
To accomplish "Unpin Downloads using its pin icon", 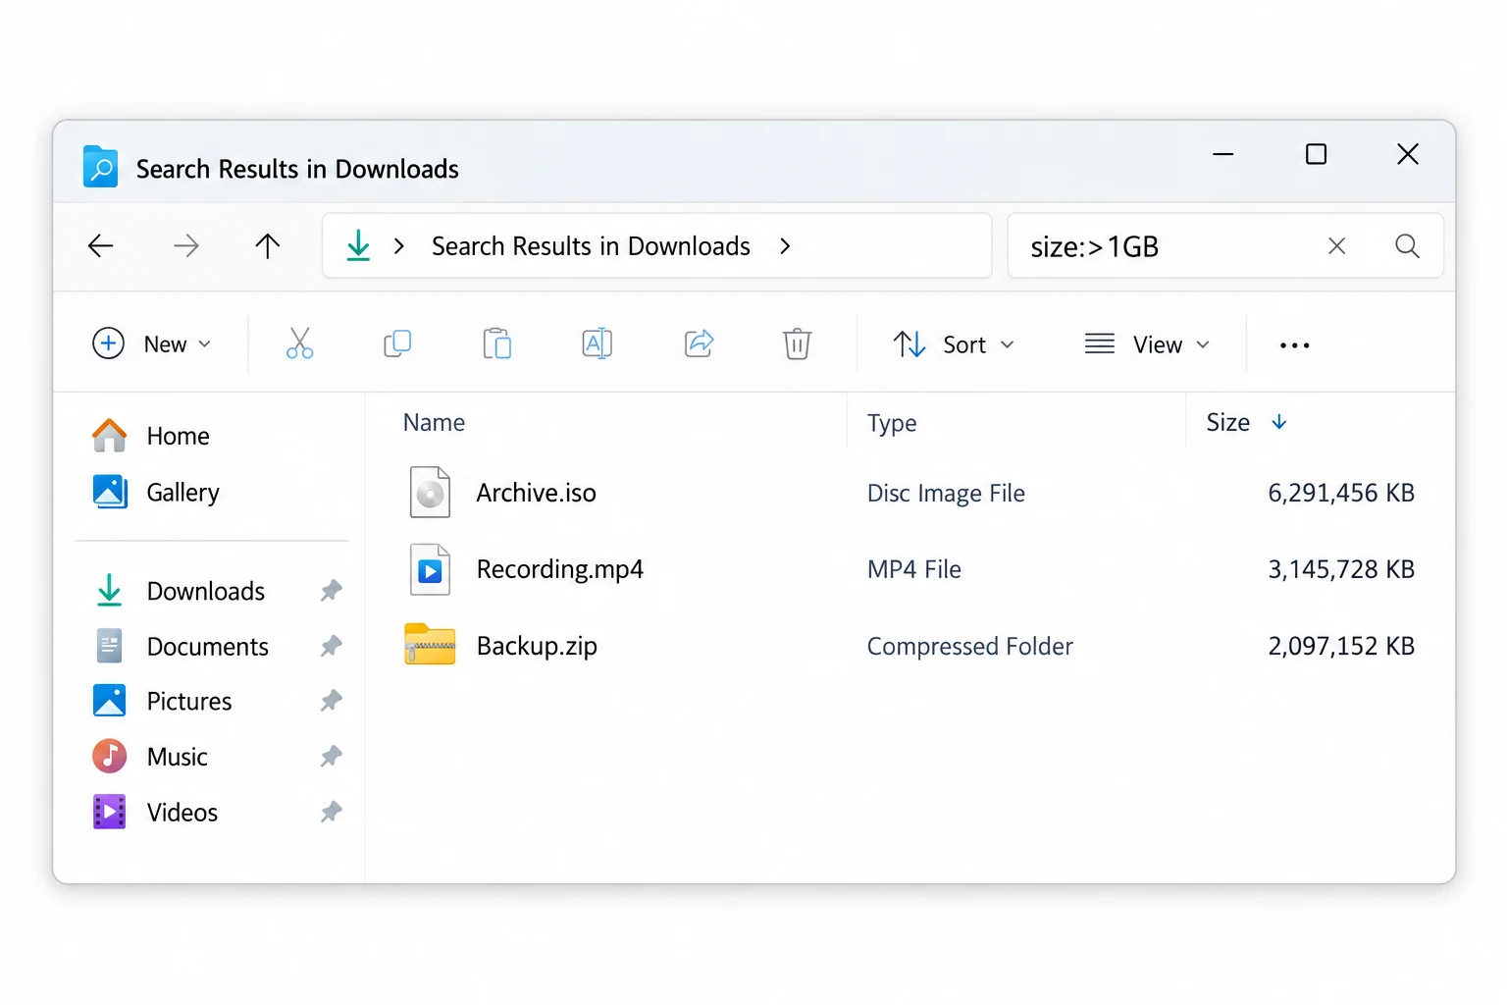I will click(332, 591).
